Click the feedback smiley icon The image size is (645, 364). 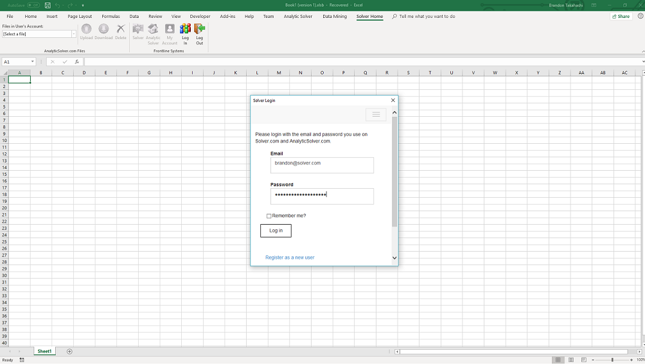click(641, 16)
